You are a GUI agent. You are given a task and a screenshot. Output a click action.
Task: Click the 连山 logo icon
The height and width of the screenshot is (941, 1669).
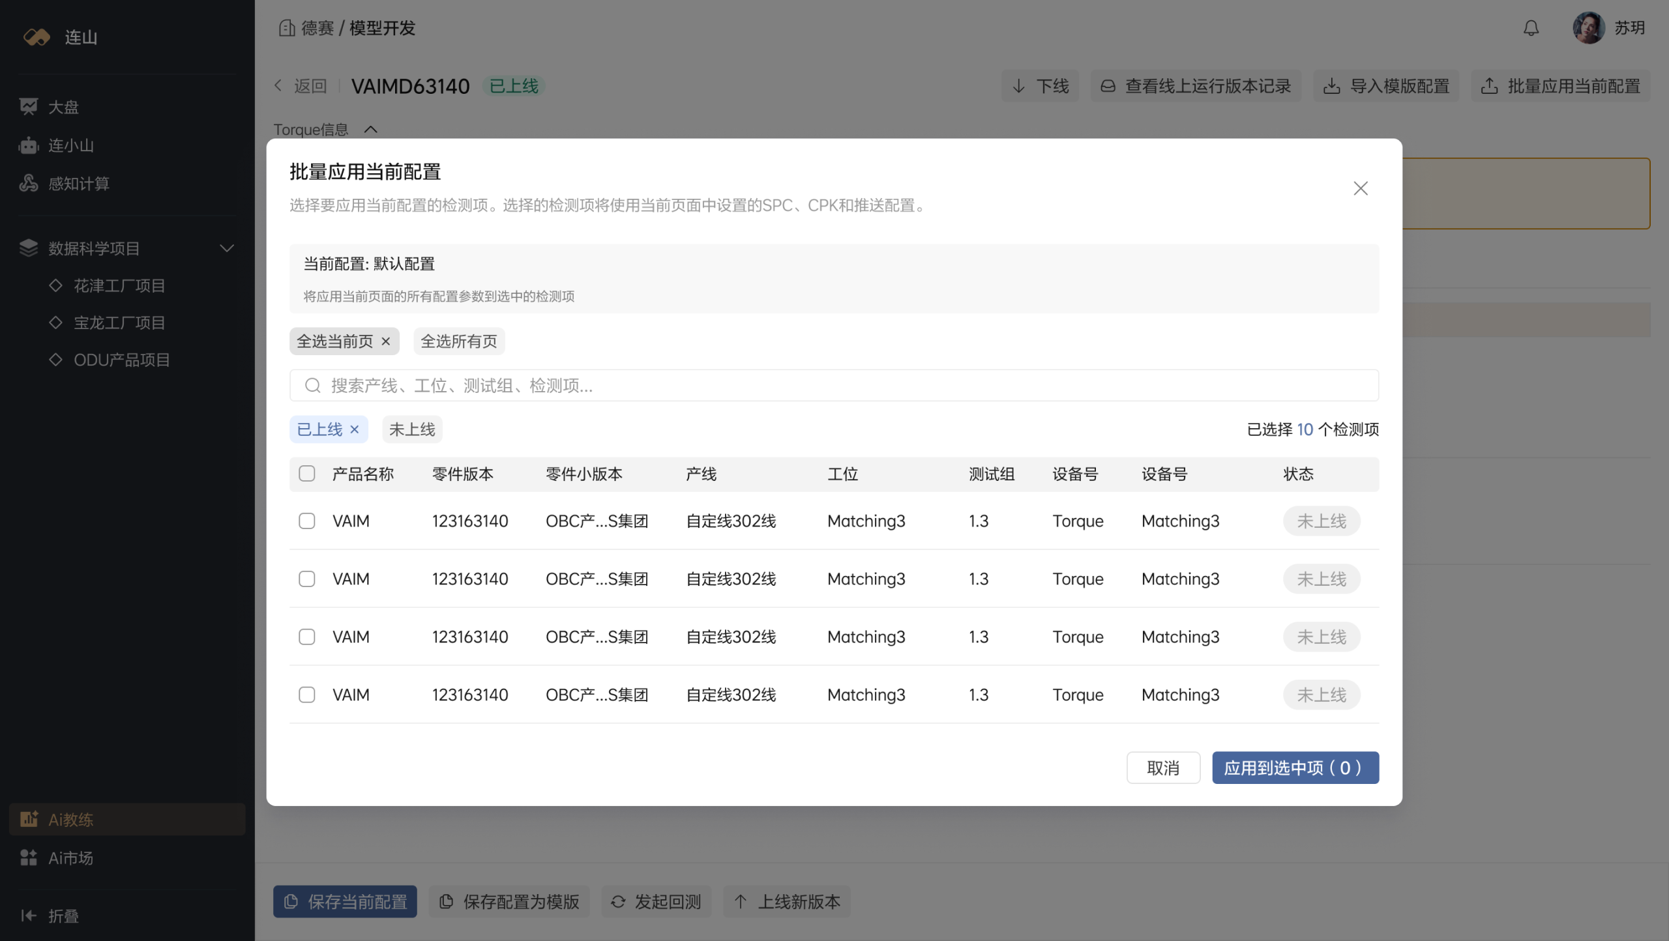coord(37,37)
